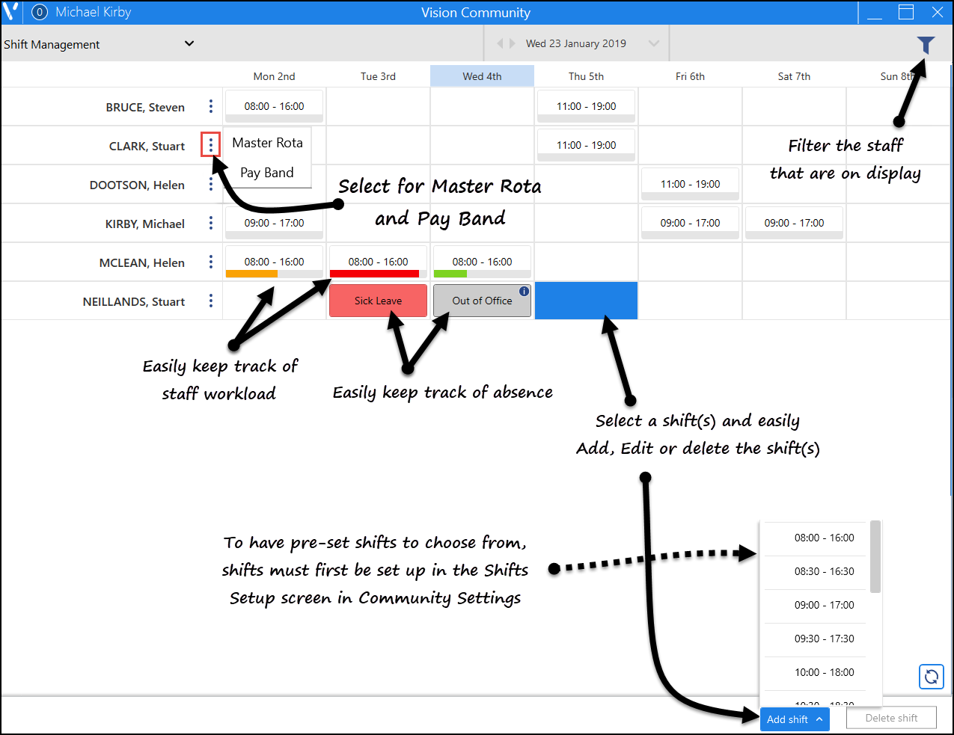This screenshot has width=954, height=735.
Task: Click the refresh icon button
Action: click(x=932, y=677)
